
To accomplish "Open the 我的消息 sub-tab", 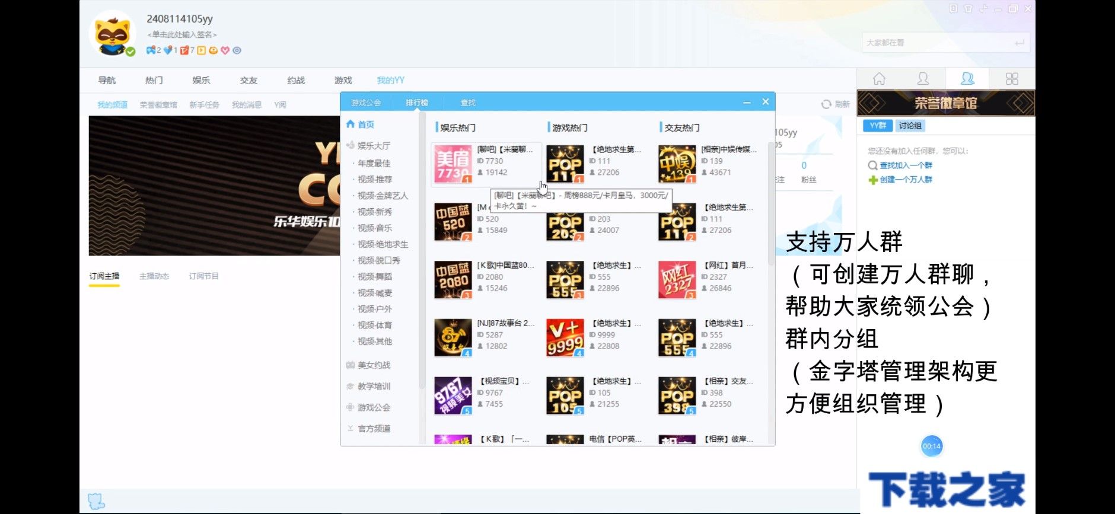I will pos(247,105).
